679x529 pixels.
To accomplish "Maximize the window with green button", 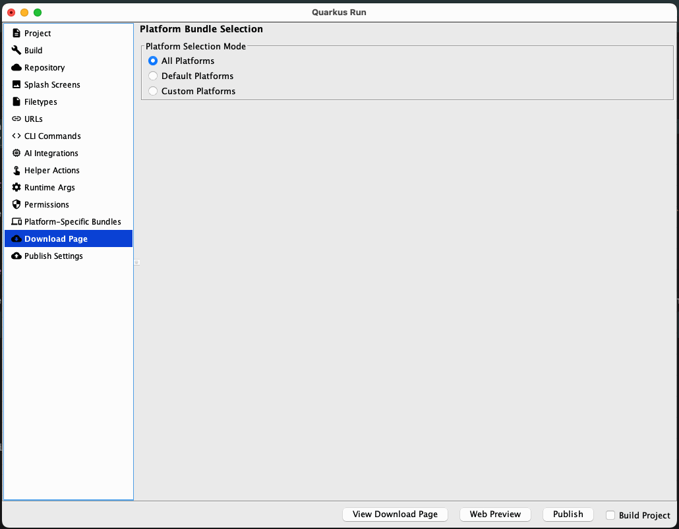I will (x=38, y=12).
